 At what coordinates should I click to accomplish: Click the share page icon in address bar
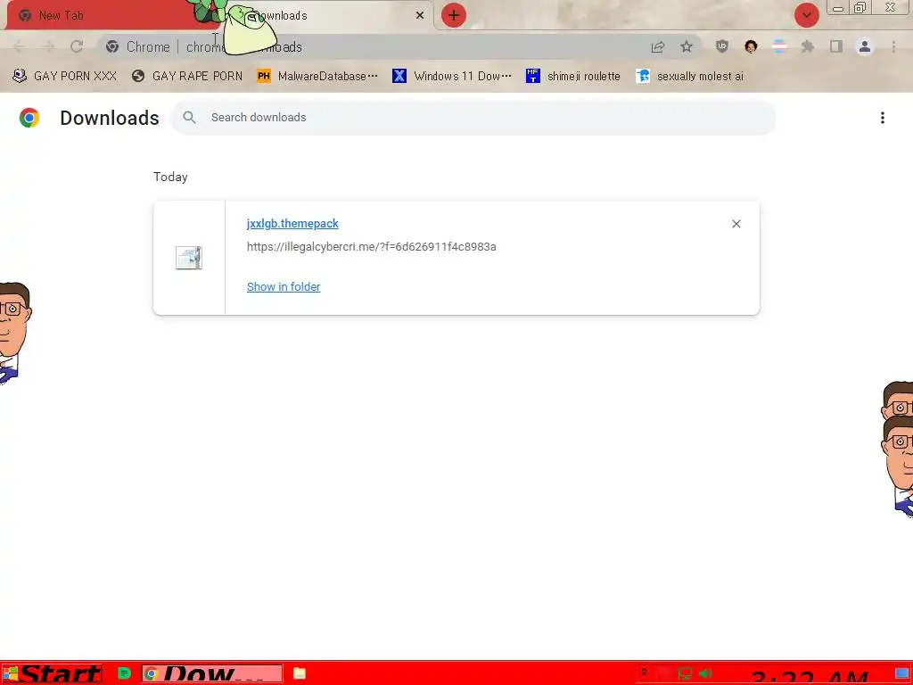coord(658,46)
